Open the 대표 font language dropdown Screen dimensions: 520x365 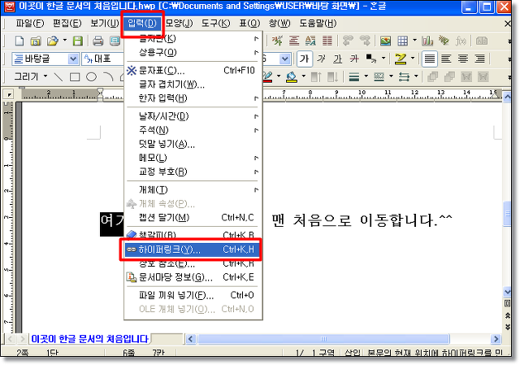coord(103,59)
